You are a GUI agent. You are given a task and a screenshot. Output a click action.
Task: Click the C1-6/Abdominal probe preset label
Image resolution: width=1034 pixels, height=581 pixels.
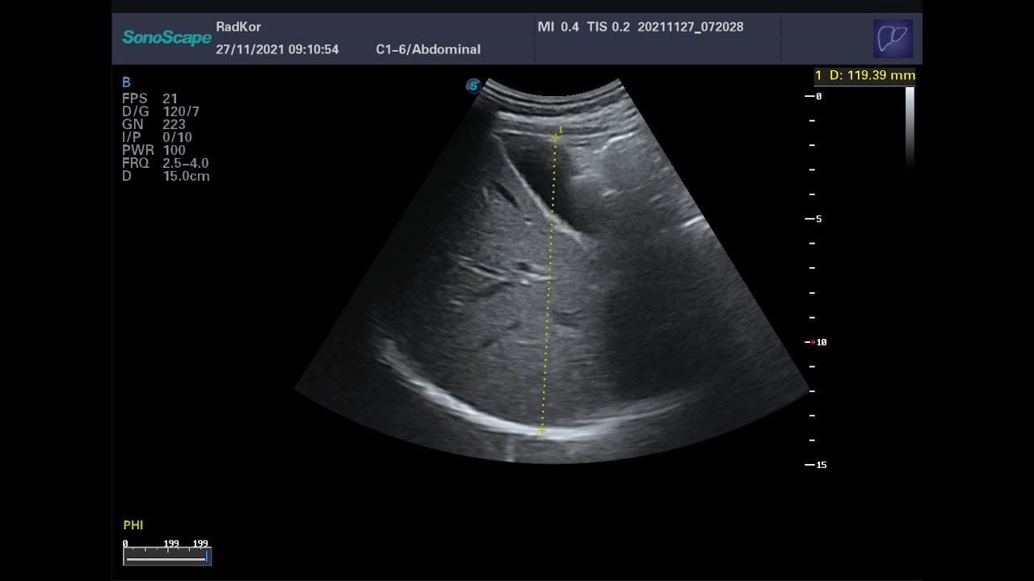428,49
